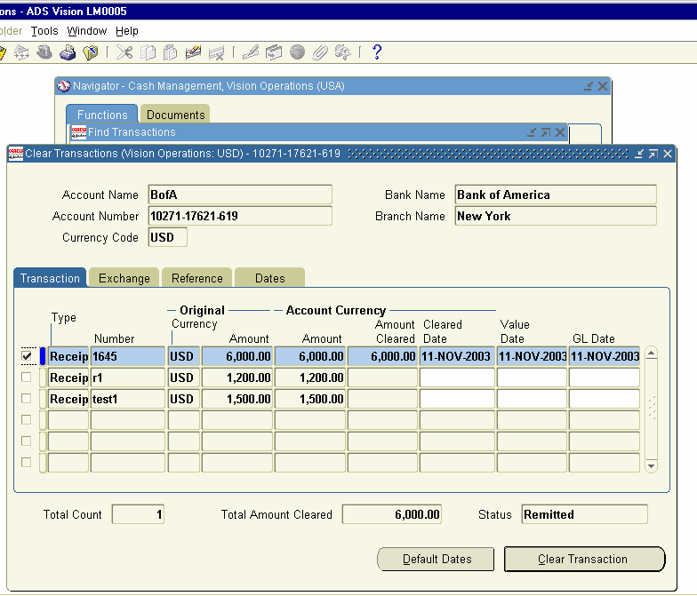The width and height of the screenshot is (697, 596).
Task: Click the Switch Responsibilities hat icon
Action: (44, 52)
